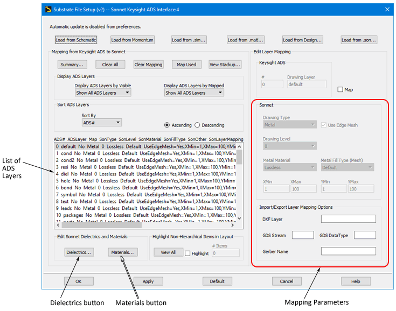Toggle the Use Edge Mesh checkbox
The image size is (396, 311).
pyautogui.click(x=323, y=125)
